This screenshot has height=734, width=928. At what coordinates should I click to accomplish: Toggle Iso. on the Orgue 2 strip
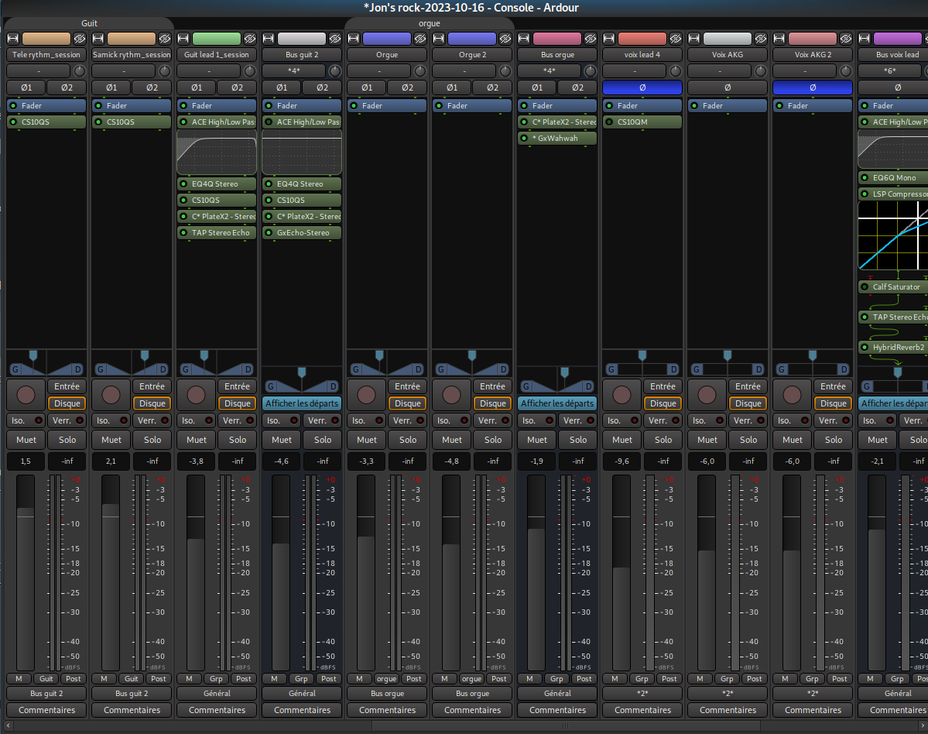coord(450,420)
